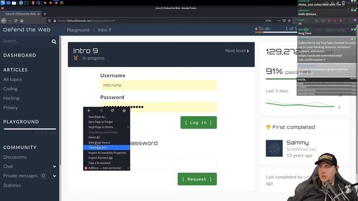Click inside the Password field
Image resolution: width=358 pixels, height=201 pixels.
click(x=158, y=107)
